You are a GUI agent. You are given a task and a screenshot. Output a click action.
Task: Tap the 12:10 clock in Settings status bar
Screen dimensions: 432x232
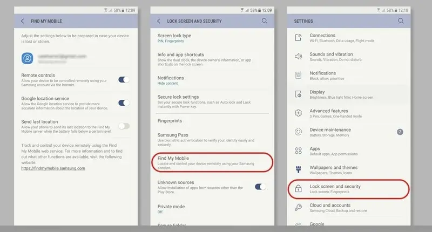pyautogui.click(x=403, y=10)
